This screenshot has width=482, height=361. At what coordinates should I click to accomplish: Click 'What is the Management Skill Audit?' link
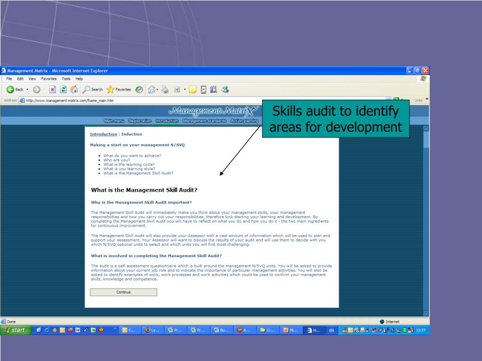click(x=138, y=173)
